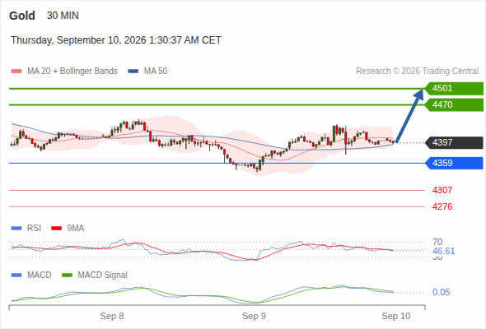The height and width of the screenshot is (329, 486).
Task: Click the MA 20 + Bollinger Bands legend swatch
Action: pos(16,72)
